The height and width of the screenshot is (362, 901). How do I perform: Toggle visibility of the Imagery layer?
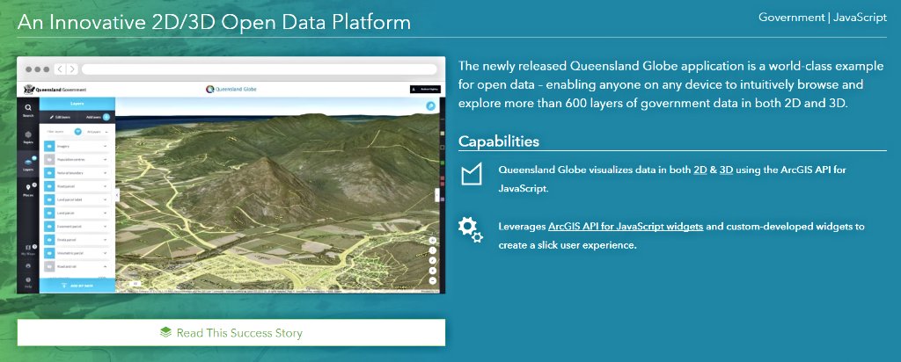49,146
